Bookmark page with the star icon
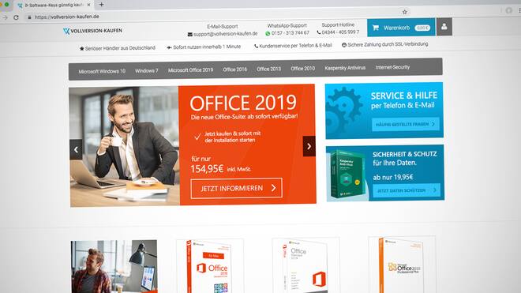 (405, 12)
